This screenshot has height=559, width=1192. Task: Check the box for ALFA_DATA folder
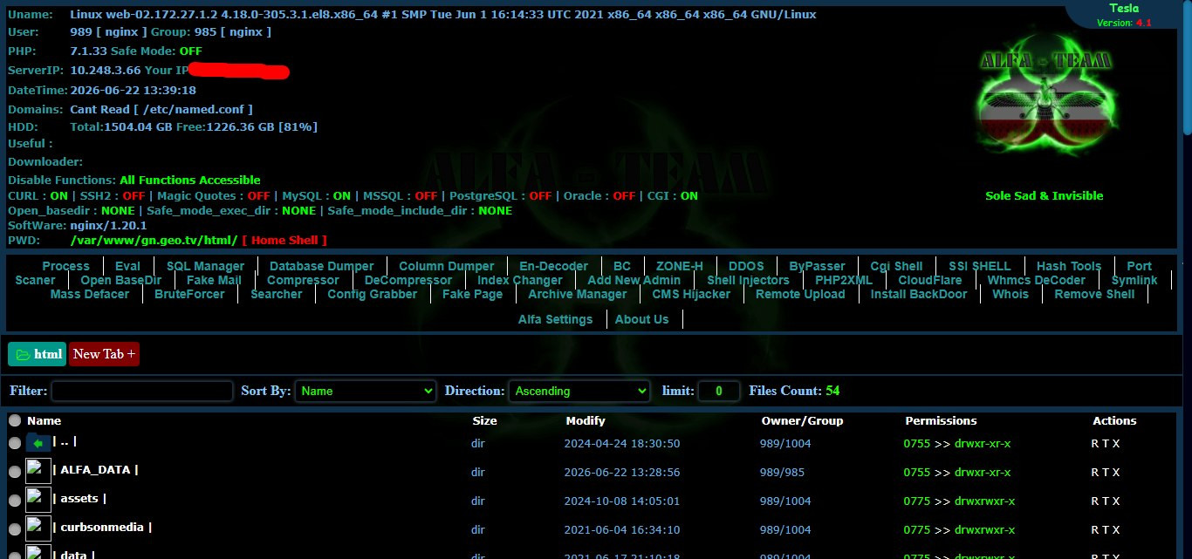pos(15,472)
